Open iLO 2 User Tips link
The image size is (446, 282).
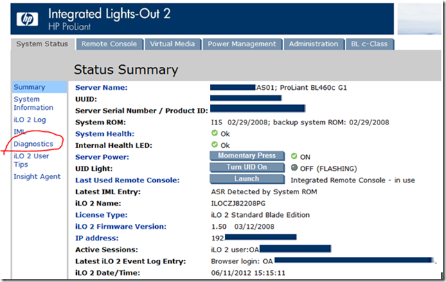(31, 160)
